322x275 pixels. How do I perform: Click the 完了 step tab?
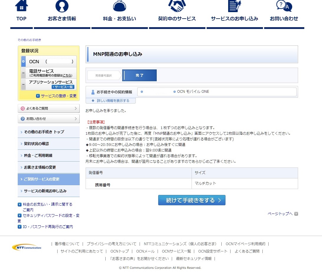click(139, 75)
